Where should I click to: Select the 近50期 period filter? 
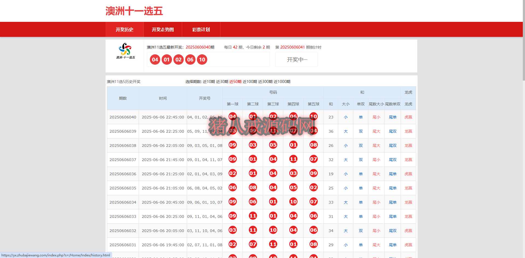point(235,82)
